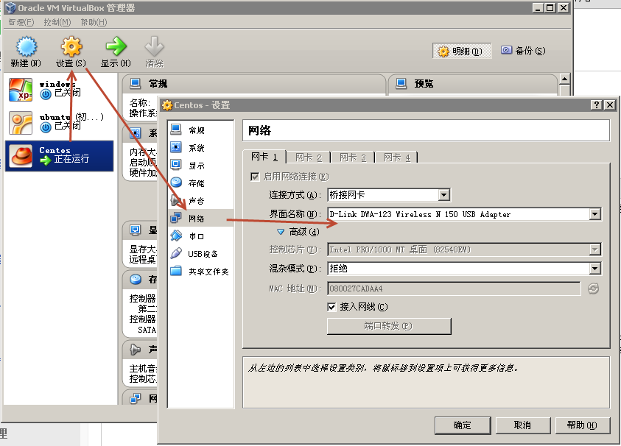
Task: Click the 声音 speaker section icon in manager details
Action: [x=135, y=350]
